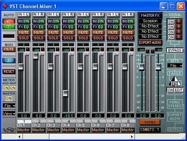Select the Scopion master effect slot
This screenshot has width=187, height=141.
(150, 21)
